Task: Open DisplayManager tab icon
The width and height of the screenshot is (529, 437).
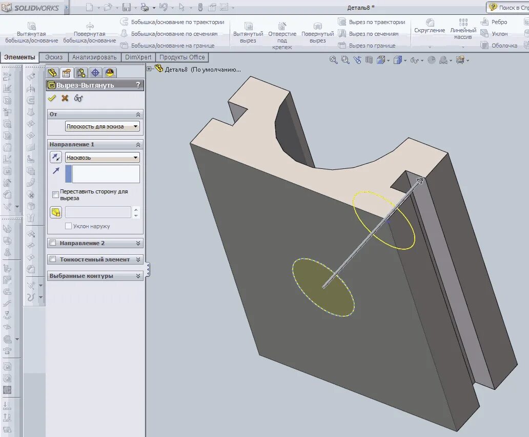Action: [109, 73]
